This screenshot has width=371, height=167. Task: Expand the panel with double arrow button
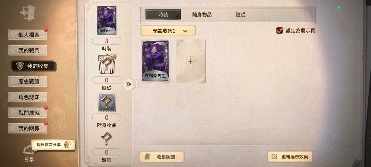pos(128,85)
